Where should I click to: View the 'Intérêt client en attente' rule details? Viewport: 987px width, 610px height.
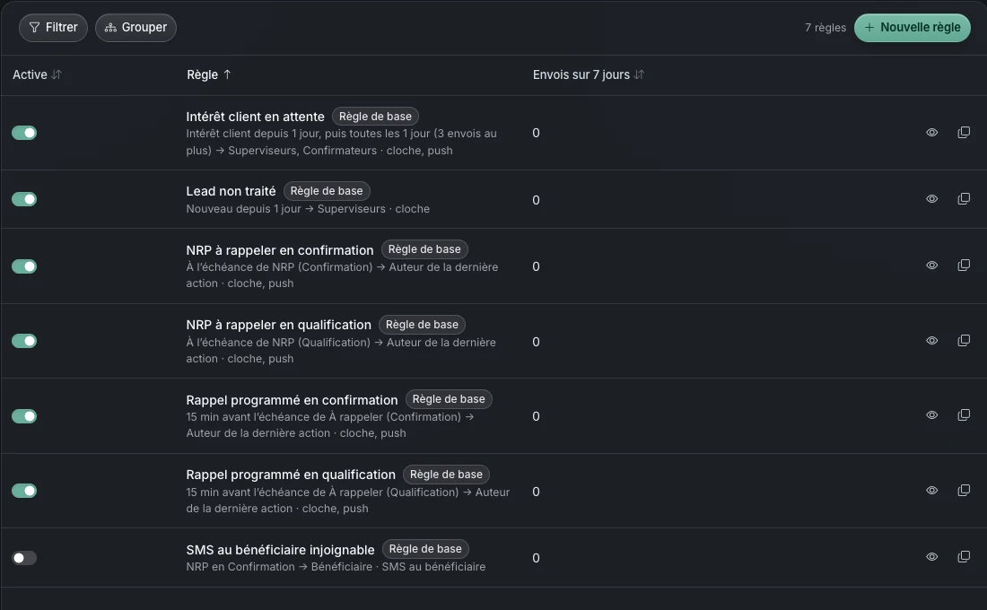pyautogui.click(x=931, y=132)
